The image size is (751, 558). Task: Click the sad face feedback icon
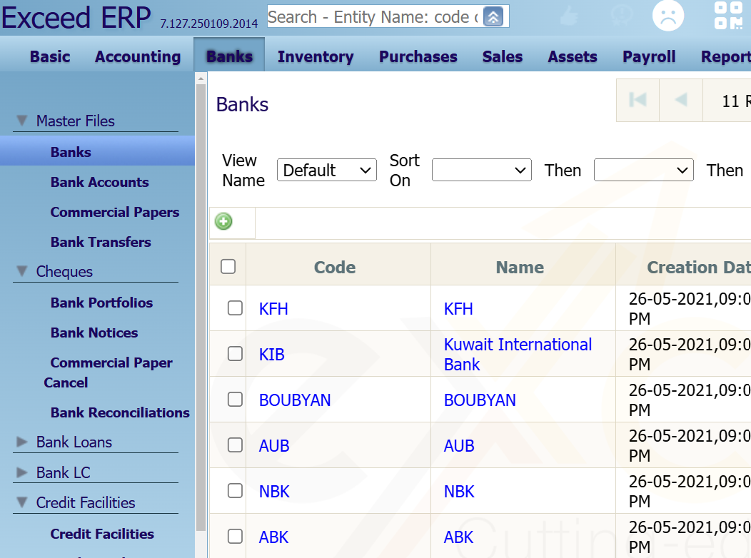[x=667, y=15]
